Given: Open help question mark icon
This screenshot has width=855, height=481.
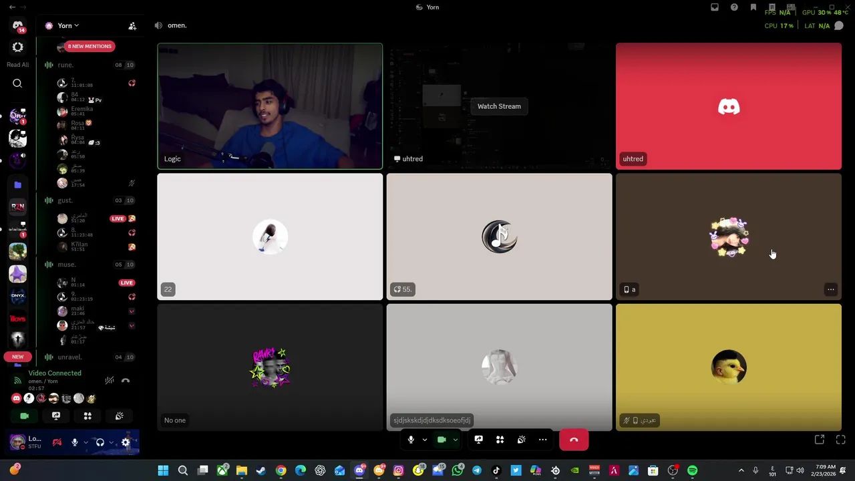Looking at the screenshot, I should tap(734, 7).
